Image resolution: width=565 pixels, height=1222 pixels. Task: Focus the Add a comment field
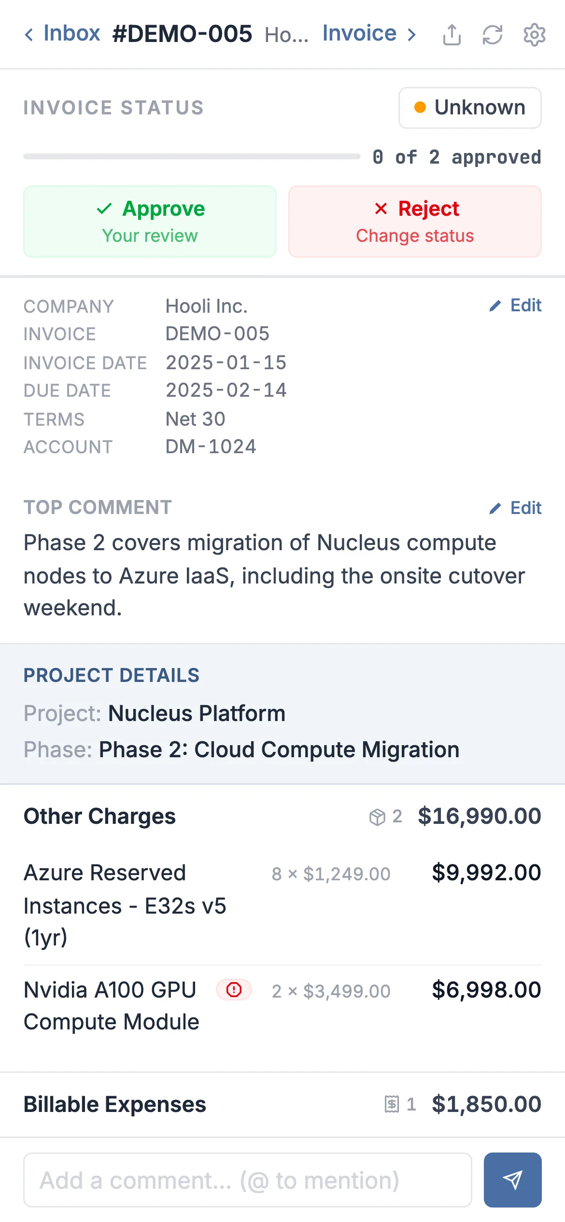pyautogui.click(x=248, y=1180)
